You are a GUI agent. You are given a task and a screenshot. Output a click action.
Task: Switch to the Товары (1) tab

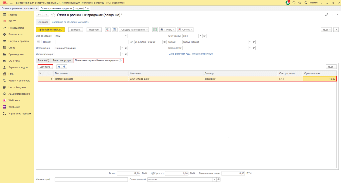(43, 60)
